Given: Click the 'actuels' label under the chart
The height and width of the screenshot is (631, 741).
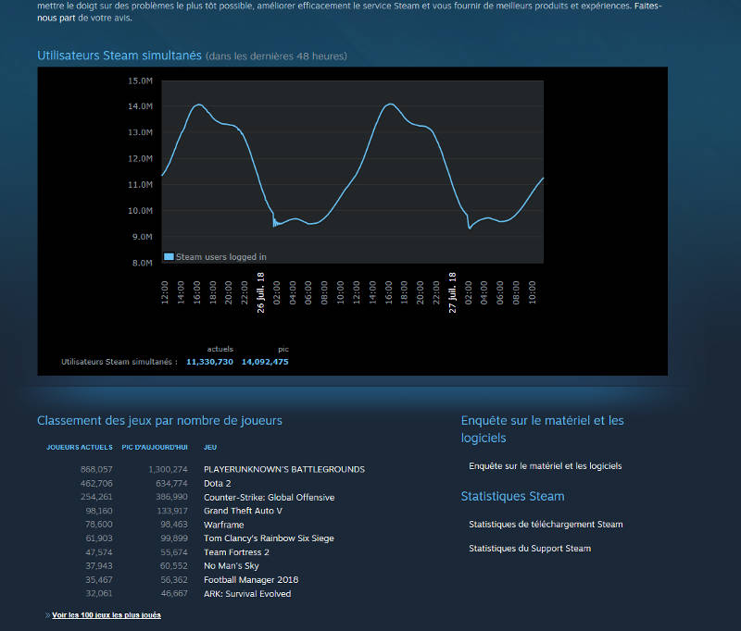Looking at the screenshot, I should pos(220,349).
